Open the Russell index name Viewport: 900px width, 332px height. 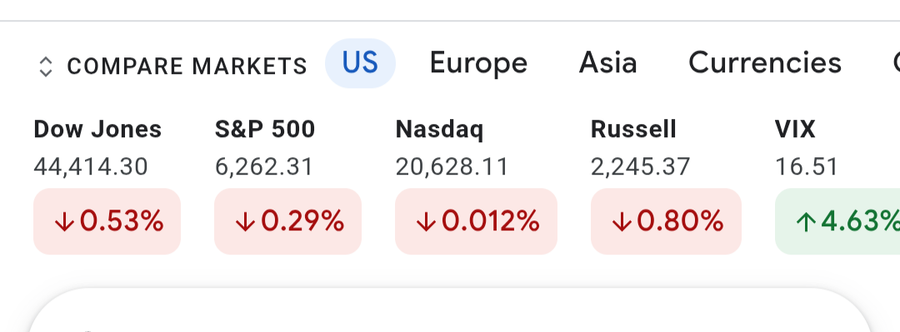(633, 130)
